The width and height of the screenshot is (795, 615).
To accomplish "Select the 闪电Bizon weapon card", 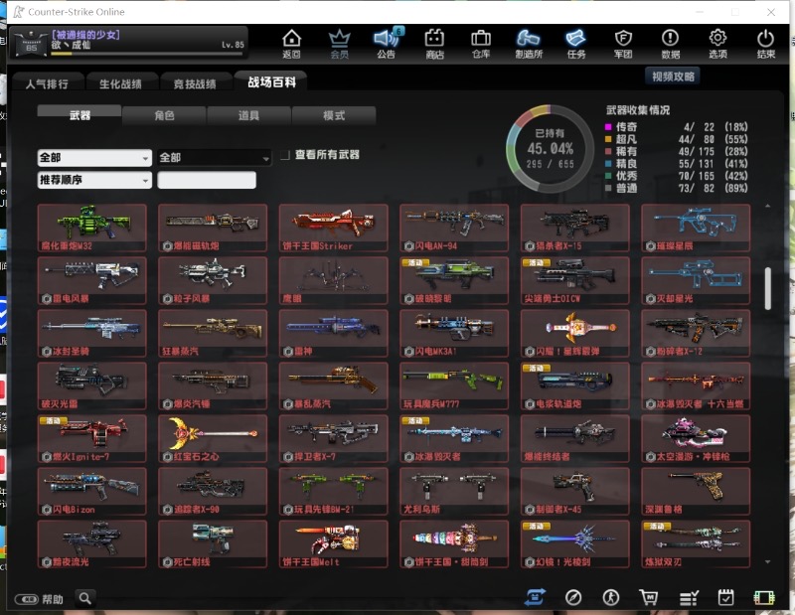I will 91,491.
